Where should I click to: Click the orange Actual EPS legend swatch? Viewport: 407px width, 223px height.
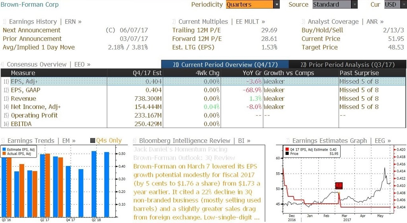(x=4, y=154)
